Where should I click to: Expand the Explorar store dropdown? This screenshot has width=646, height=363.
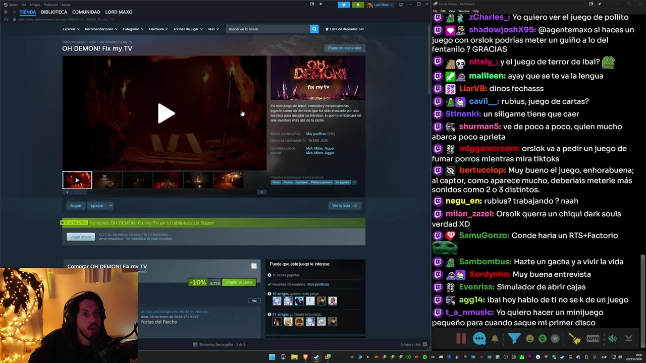coord(71,29)
